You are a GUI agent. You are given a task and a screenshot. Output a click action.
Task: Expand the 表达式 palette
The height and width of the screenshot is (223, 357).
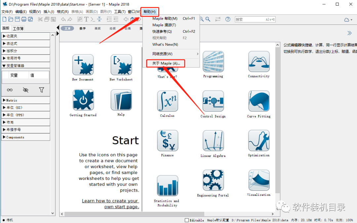[25, 43]
